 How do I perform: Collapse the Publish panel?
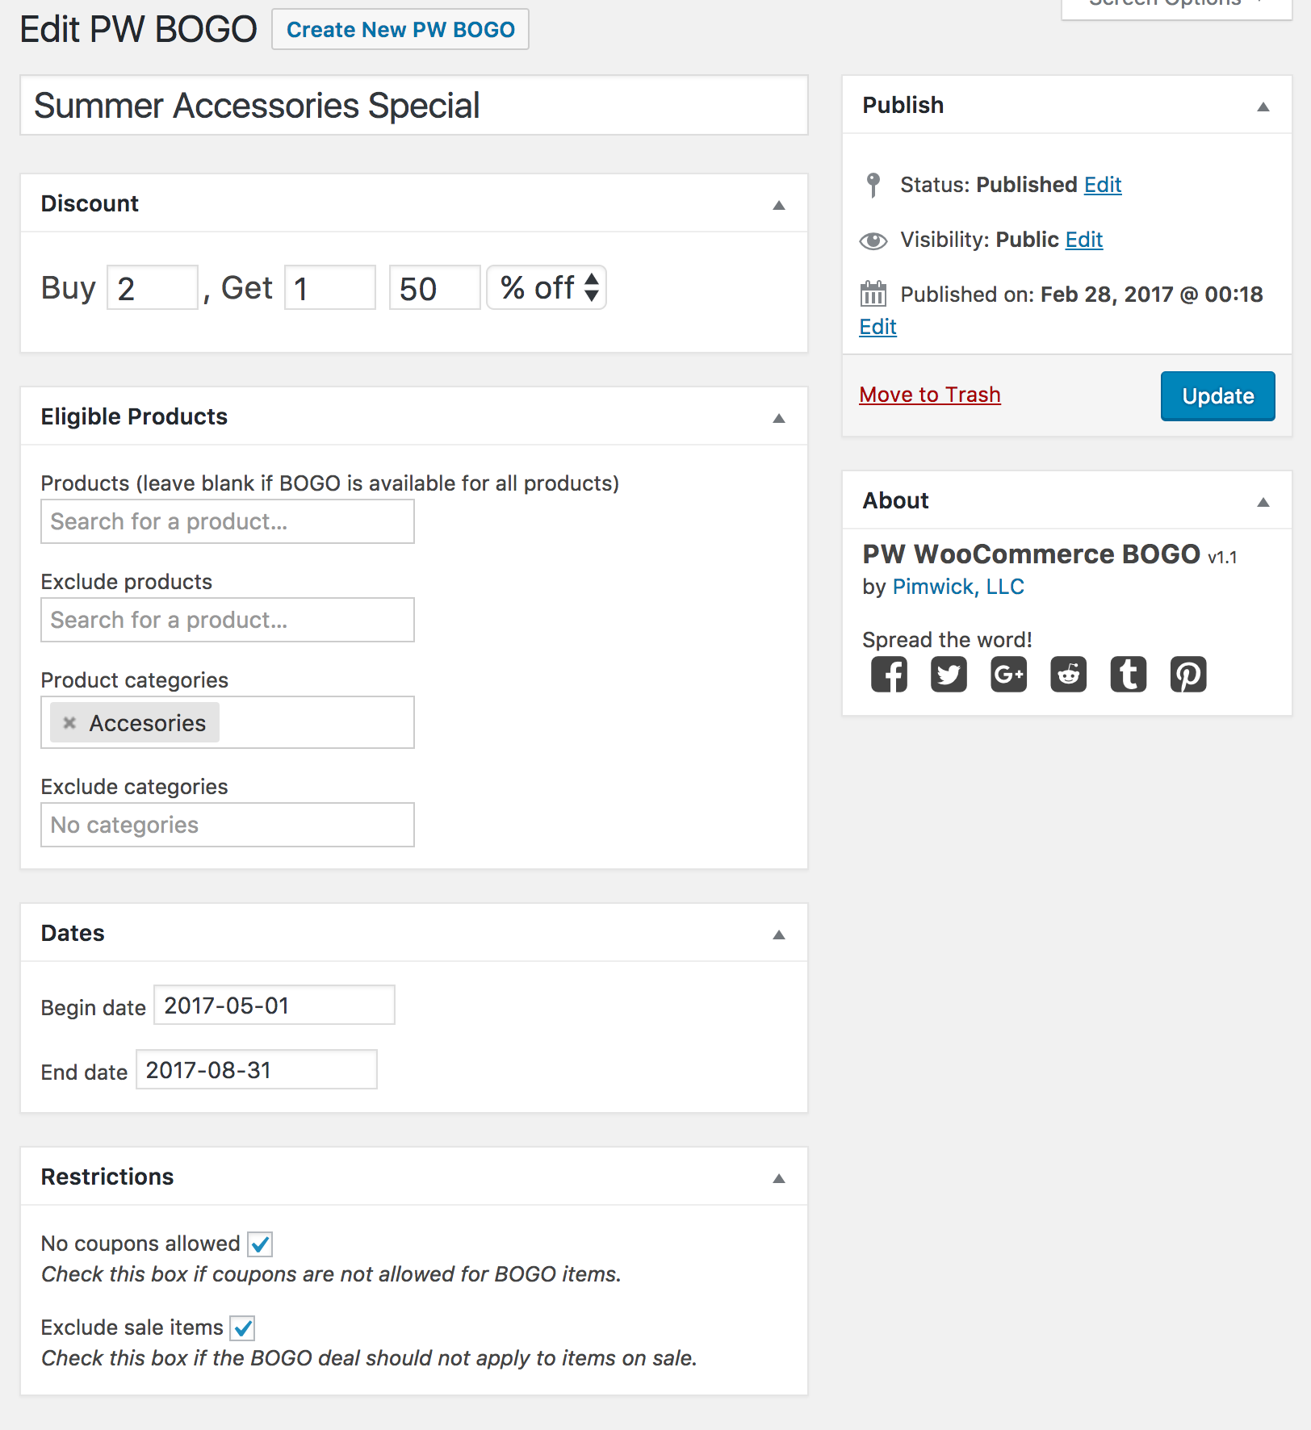coord(1263,107)
